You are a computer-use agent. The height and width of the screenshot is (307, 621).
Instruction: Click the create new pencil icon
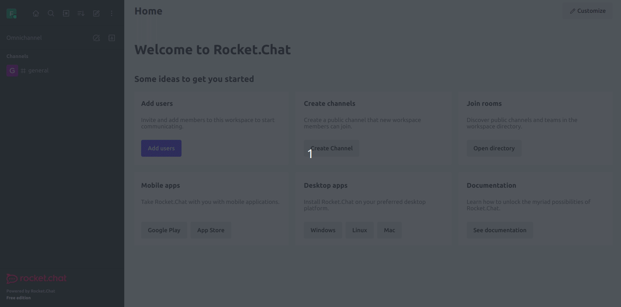click(x=96, y=13)
